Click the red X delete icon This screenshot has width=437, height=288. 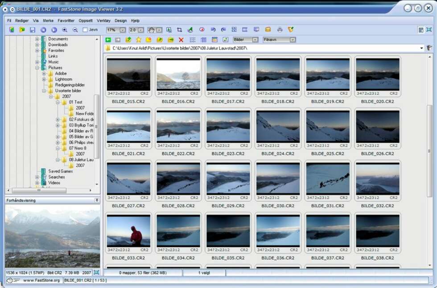point(181,40)
